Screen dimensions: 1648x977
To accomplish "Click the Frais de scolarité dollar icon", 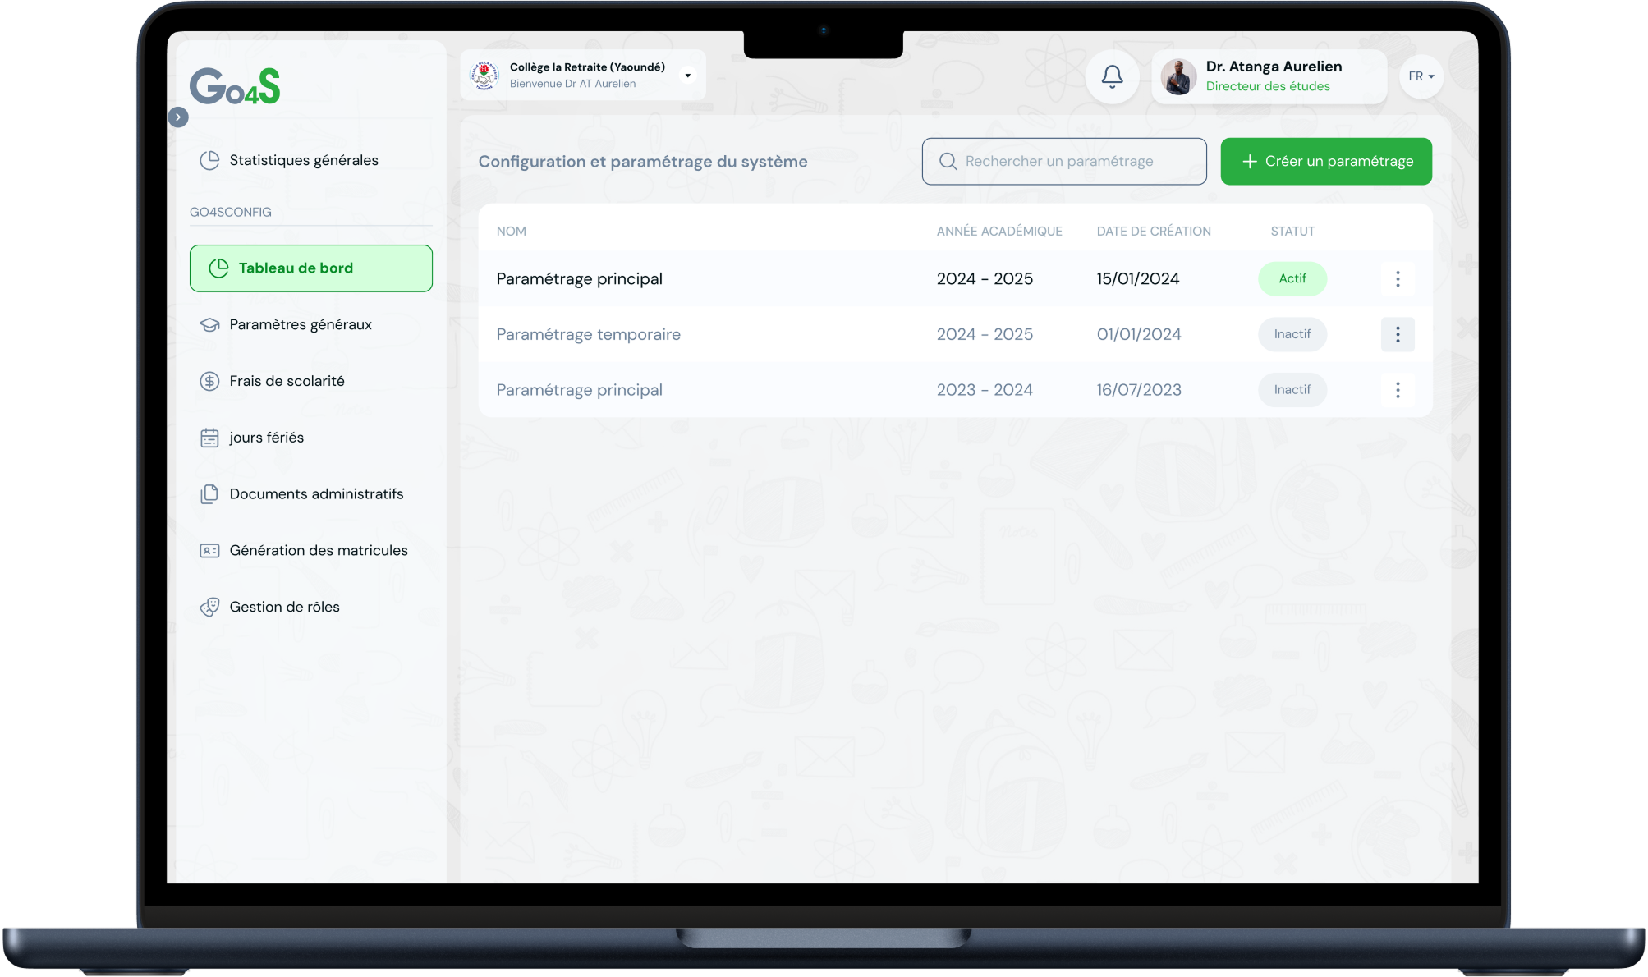I will coord(209,381).
